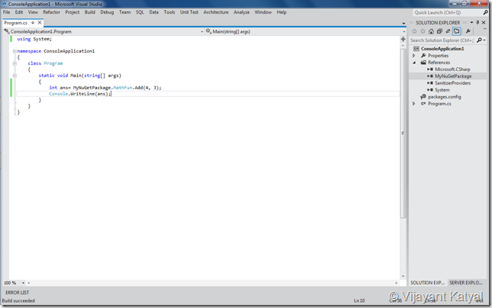Click the Program.cs C# file icon
Image resolution: width=492 pixels, height=308 pixels.
423,104
